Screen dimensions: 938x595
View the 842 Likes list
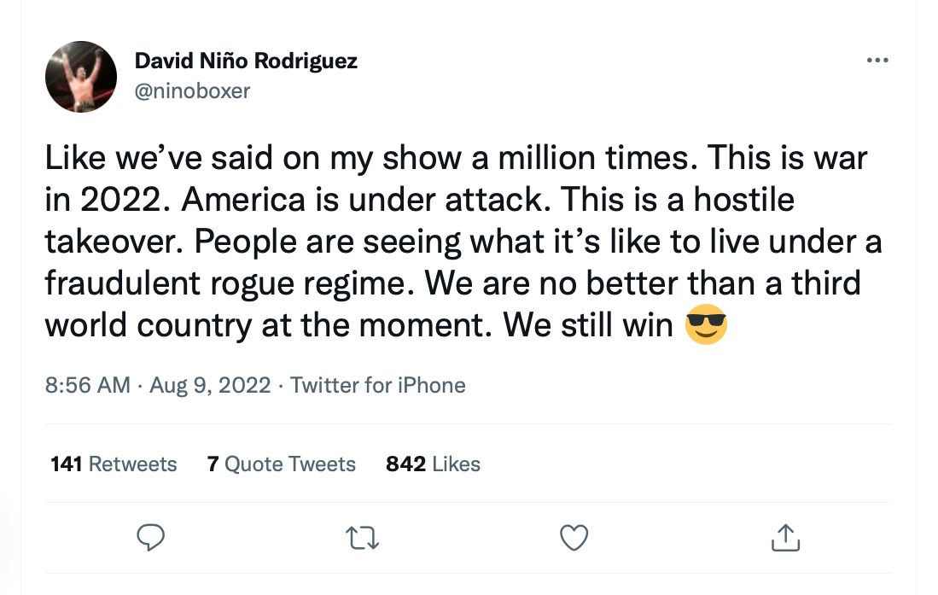coord(433,464)
